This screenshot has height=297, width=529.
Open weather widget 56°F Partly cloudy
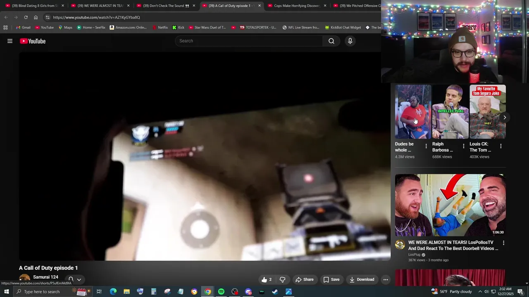(451, 292)
